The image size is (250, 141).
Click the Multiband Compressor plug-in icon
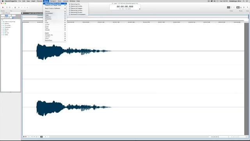(x=70, y=14)
